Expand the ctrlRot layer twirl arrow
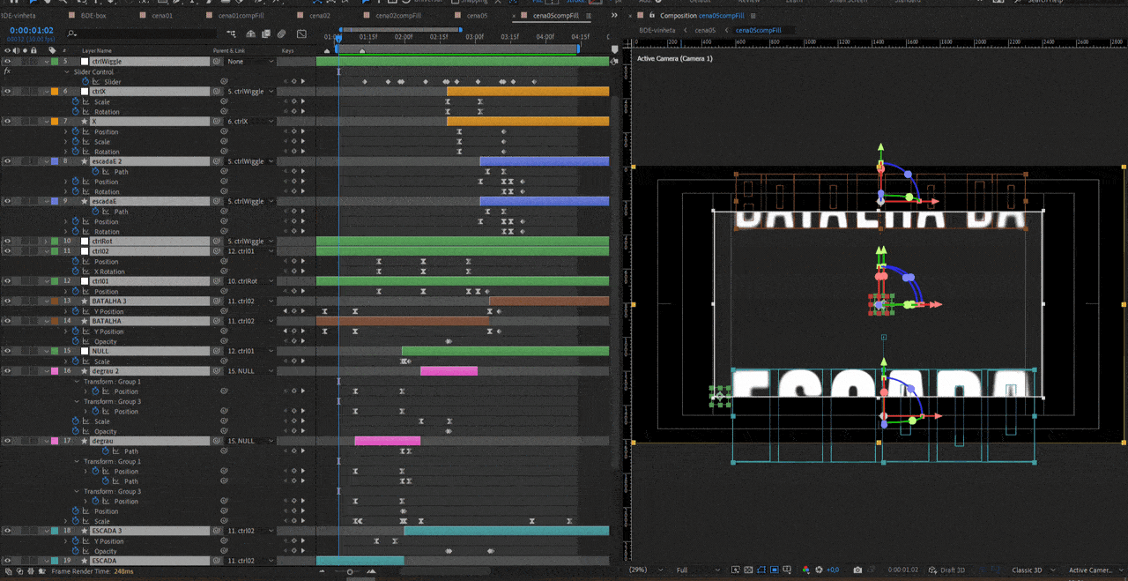Image resolution: width=1128 pixels, height=581 pixels. 46,241
